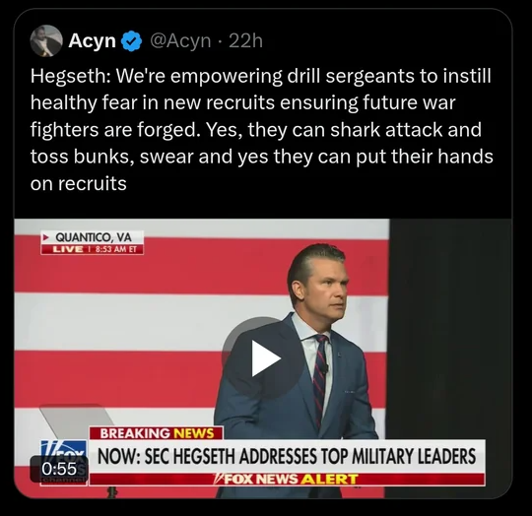Click the SEC HEGSETH ADDRESSES headline chyron
The image size is (532, 516).
287,456
